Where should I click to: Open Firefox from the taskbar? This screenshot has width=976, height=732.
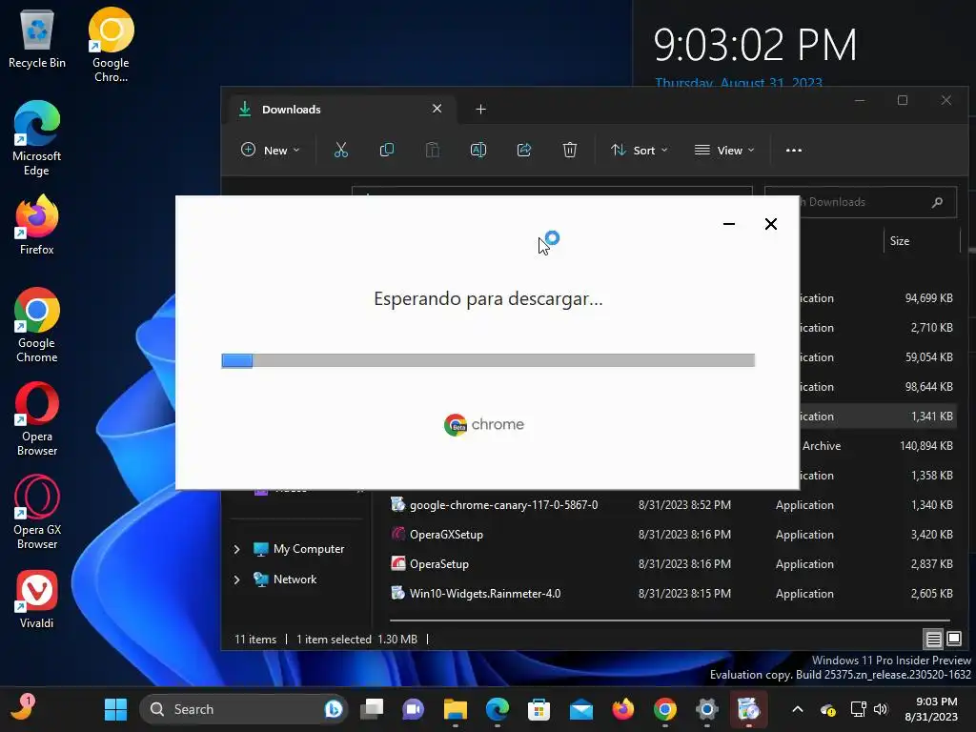pos(622,709)
